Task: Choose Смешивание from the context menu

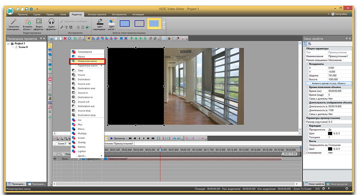Action: click(88, 52)
